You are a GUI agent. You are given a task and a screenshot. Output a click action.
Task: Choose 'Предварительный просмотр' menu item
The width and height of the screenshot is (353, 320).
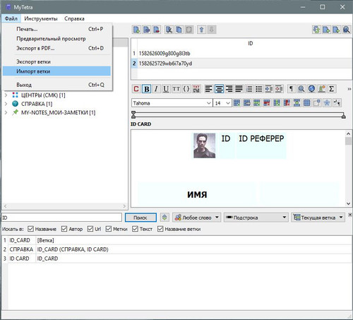pyautogui.click(x=56, y=39)
